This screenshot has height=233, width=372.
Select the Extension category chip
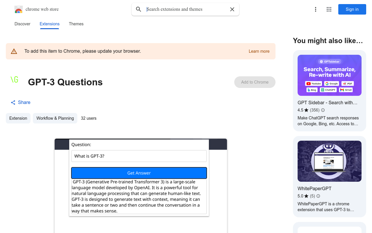click(18, 118)
